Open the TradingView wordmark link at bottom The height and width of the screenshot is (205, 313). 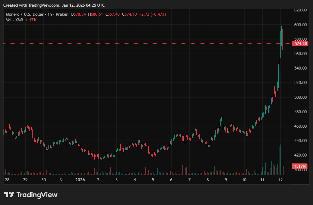tap(36, 195)
